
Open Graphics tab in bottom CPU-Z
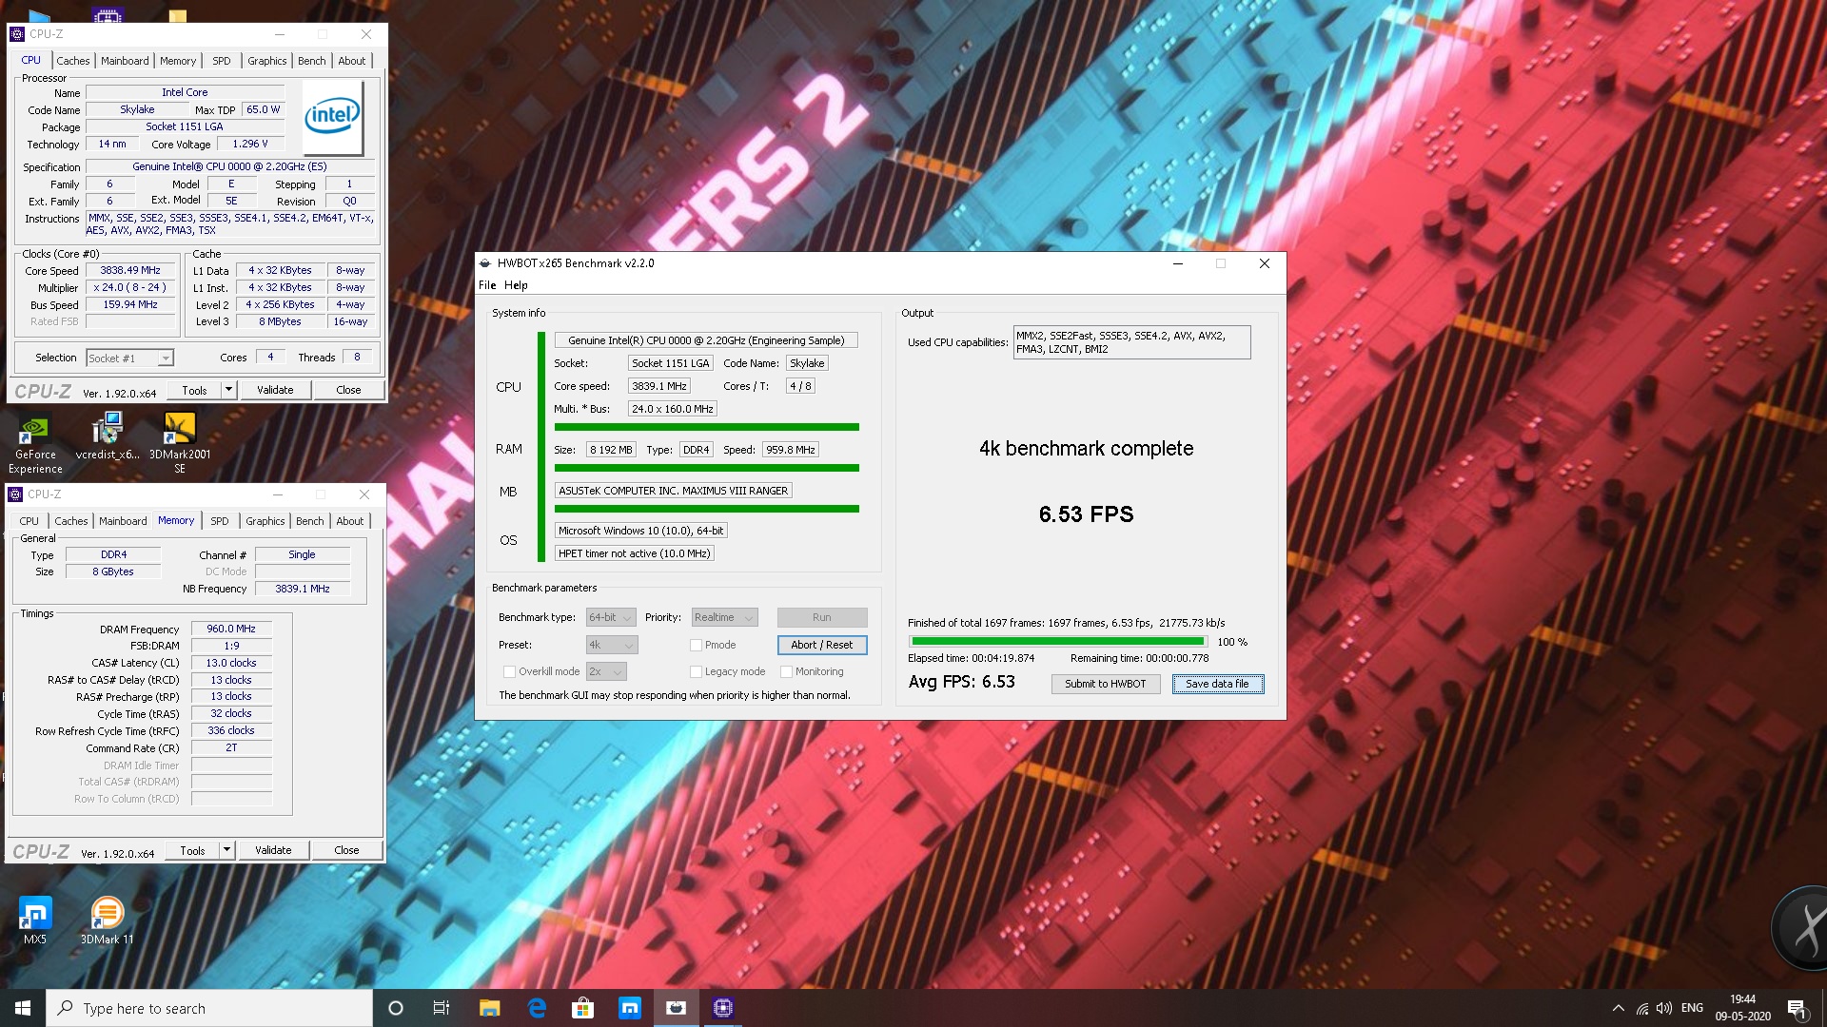265,521
